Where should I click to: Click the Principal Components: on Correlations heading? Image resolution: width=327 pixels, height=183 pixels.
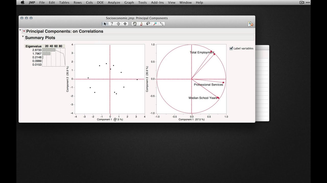(65, 31)
